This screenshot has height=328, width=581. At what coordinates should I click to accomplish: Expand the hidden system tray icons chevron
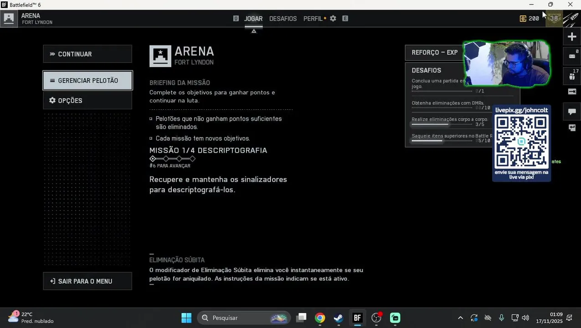pyautogui.click(x=460, y=318)
